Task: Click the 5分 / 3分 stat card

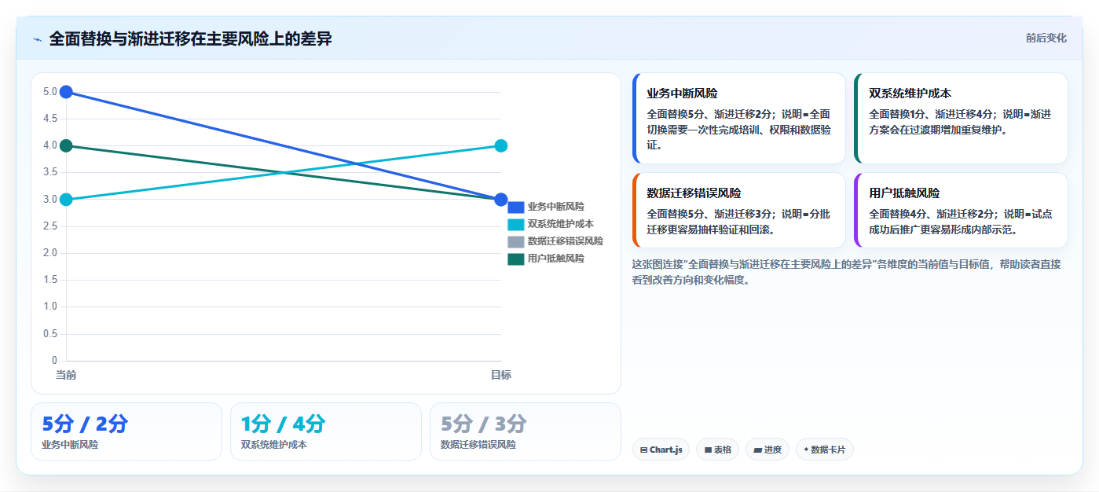Action: point(526,431)
